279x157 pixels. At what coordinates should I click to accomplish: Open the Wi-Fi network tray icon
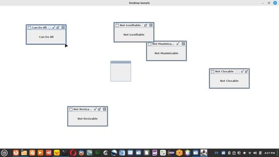pos(250,153)
